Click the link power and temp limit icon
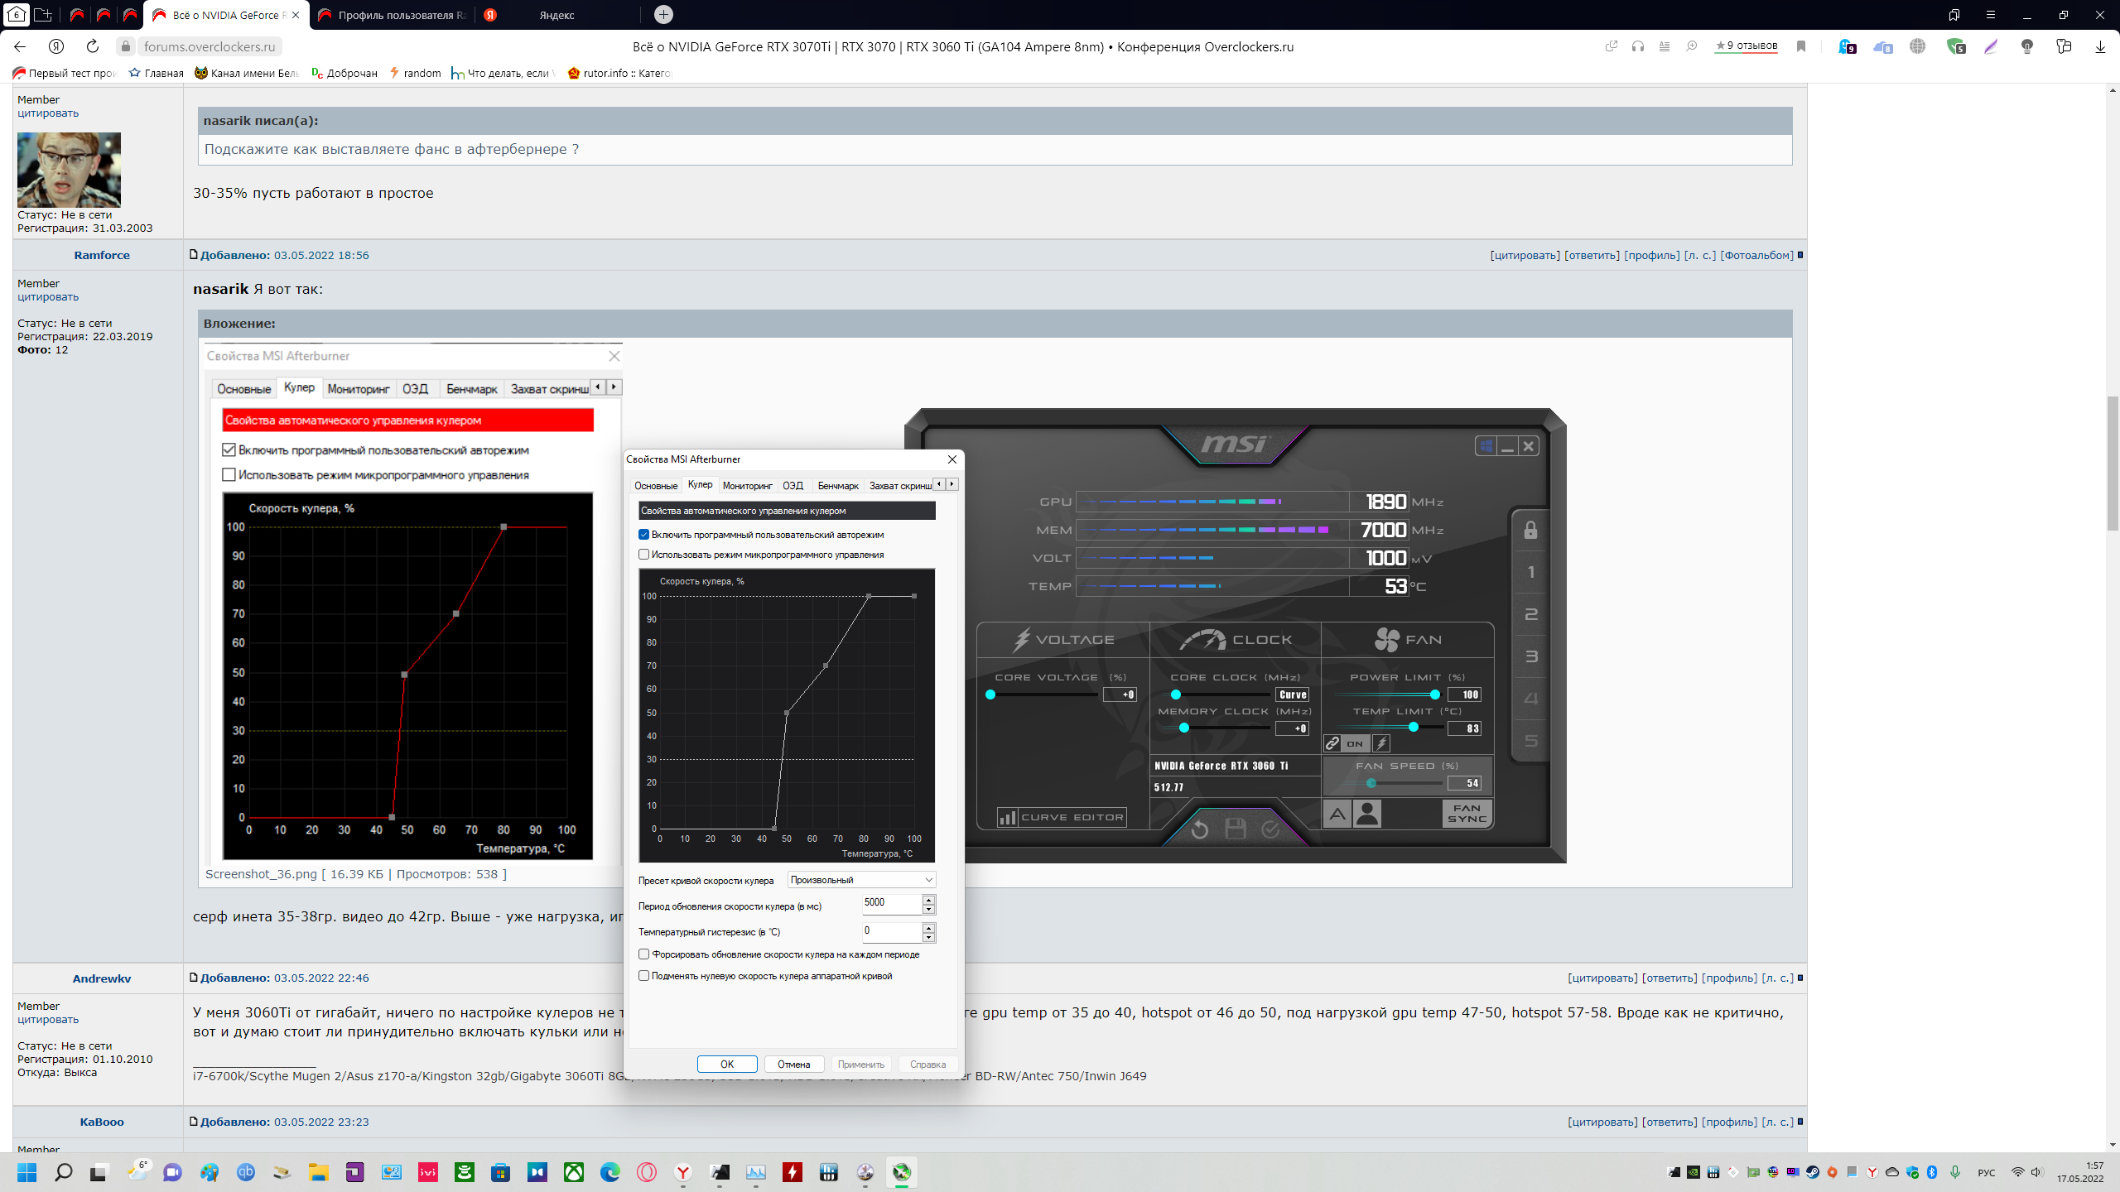2120x1192 pixels. [1332, 743]
